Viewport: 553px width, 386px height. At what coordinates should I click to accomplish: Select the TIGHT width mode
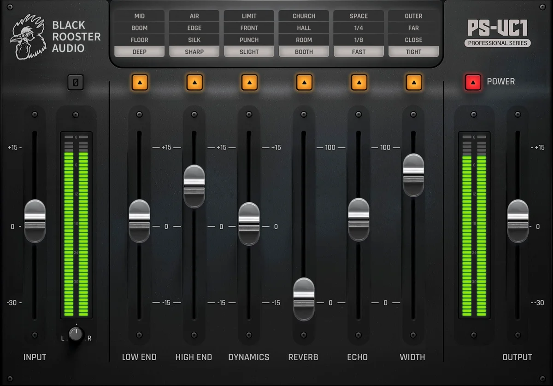pos(413,52)
